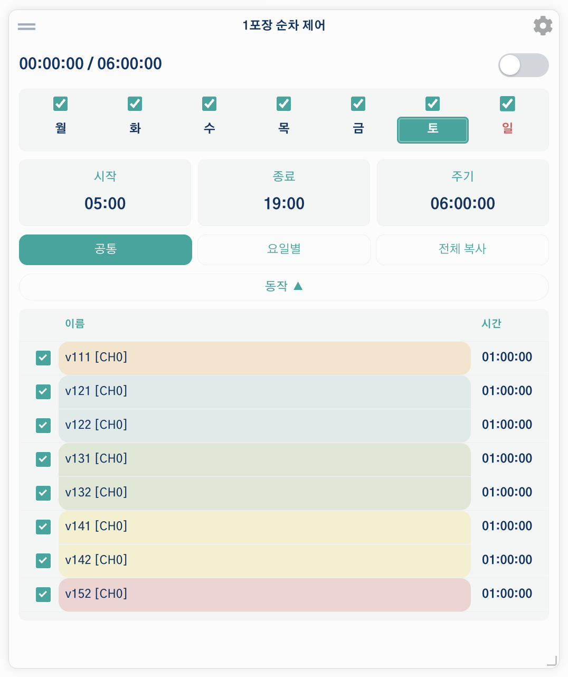Edit the 시작 start time 05:00

[x=105, y=203]
